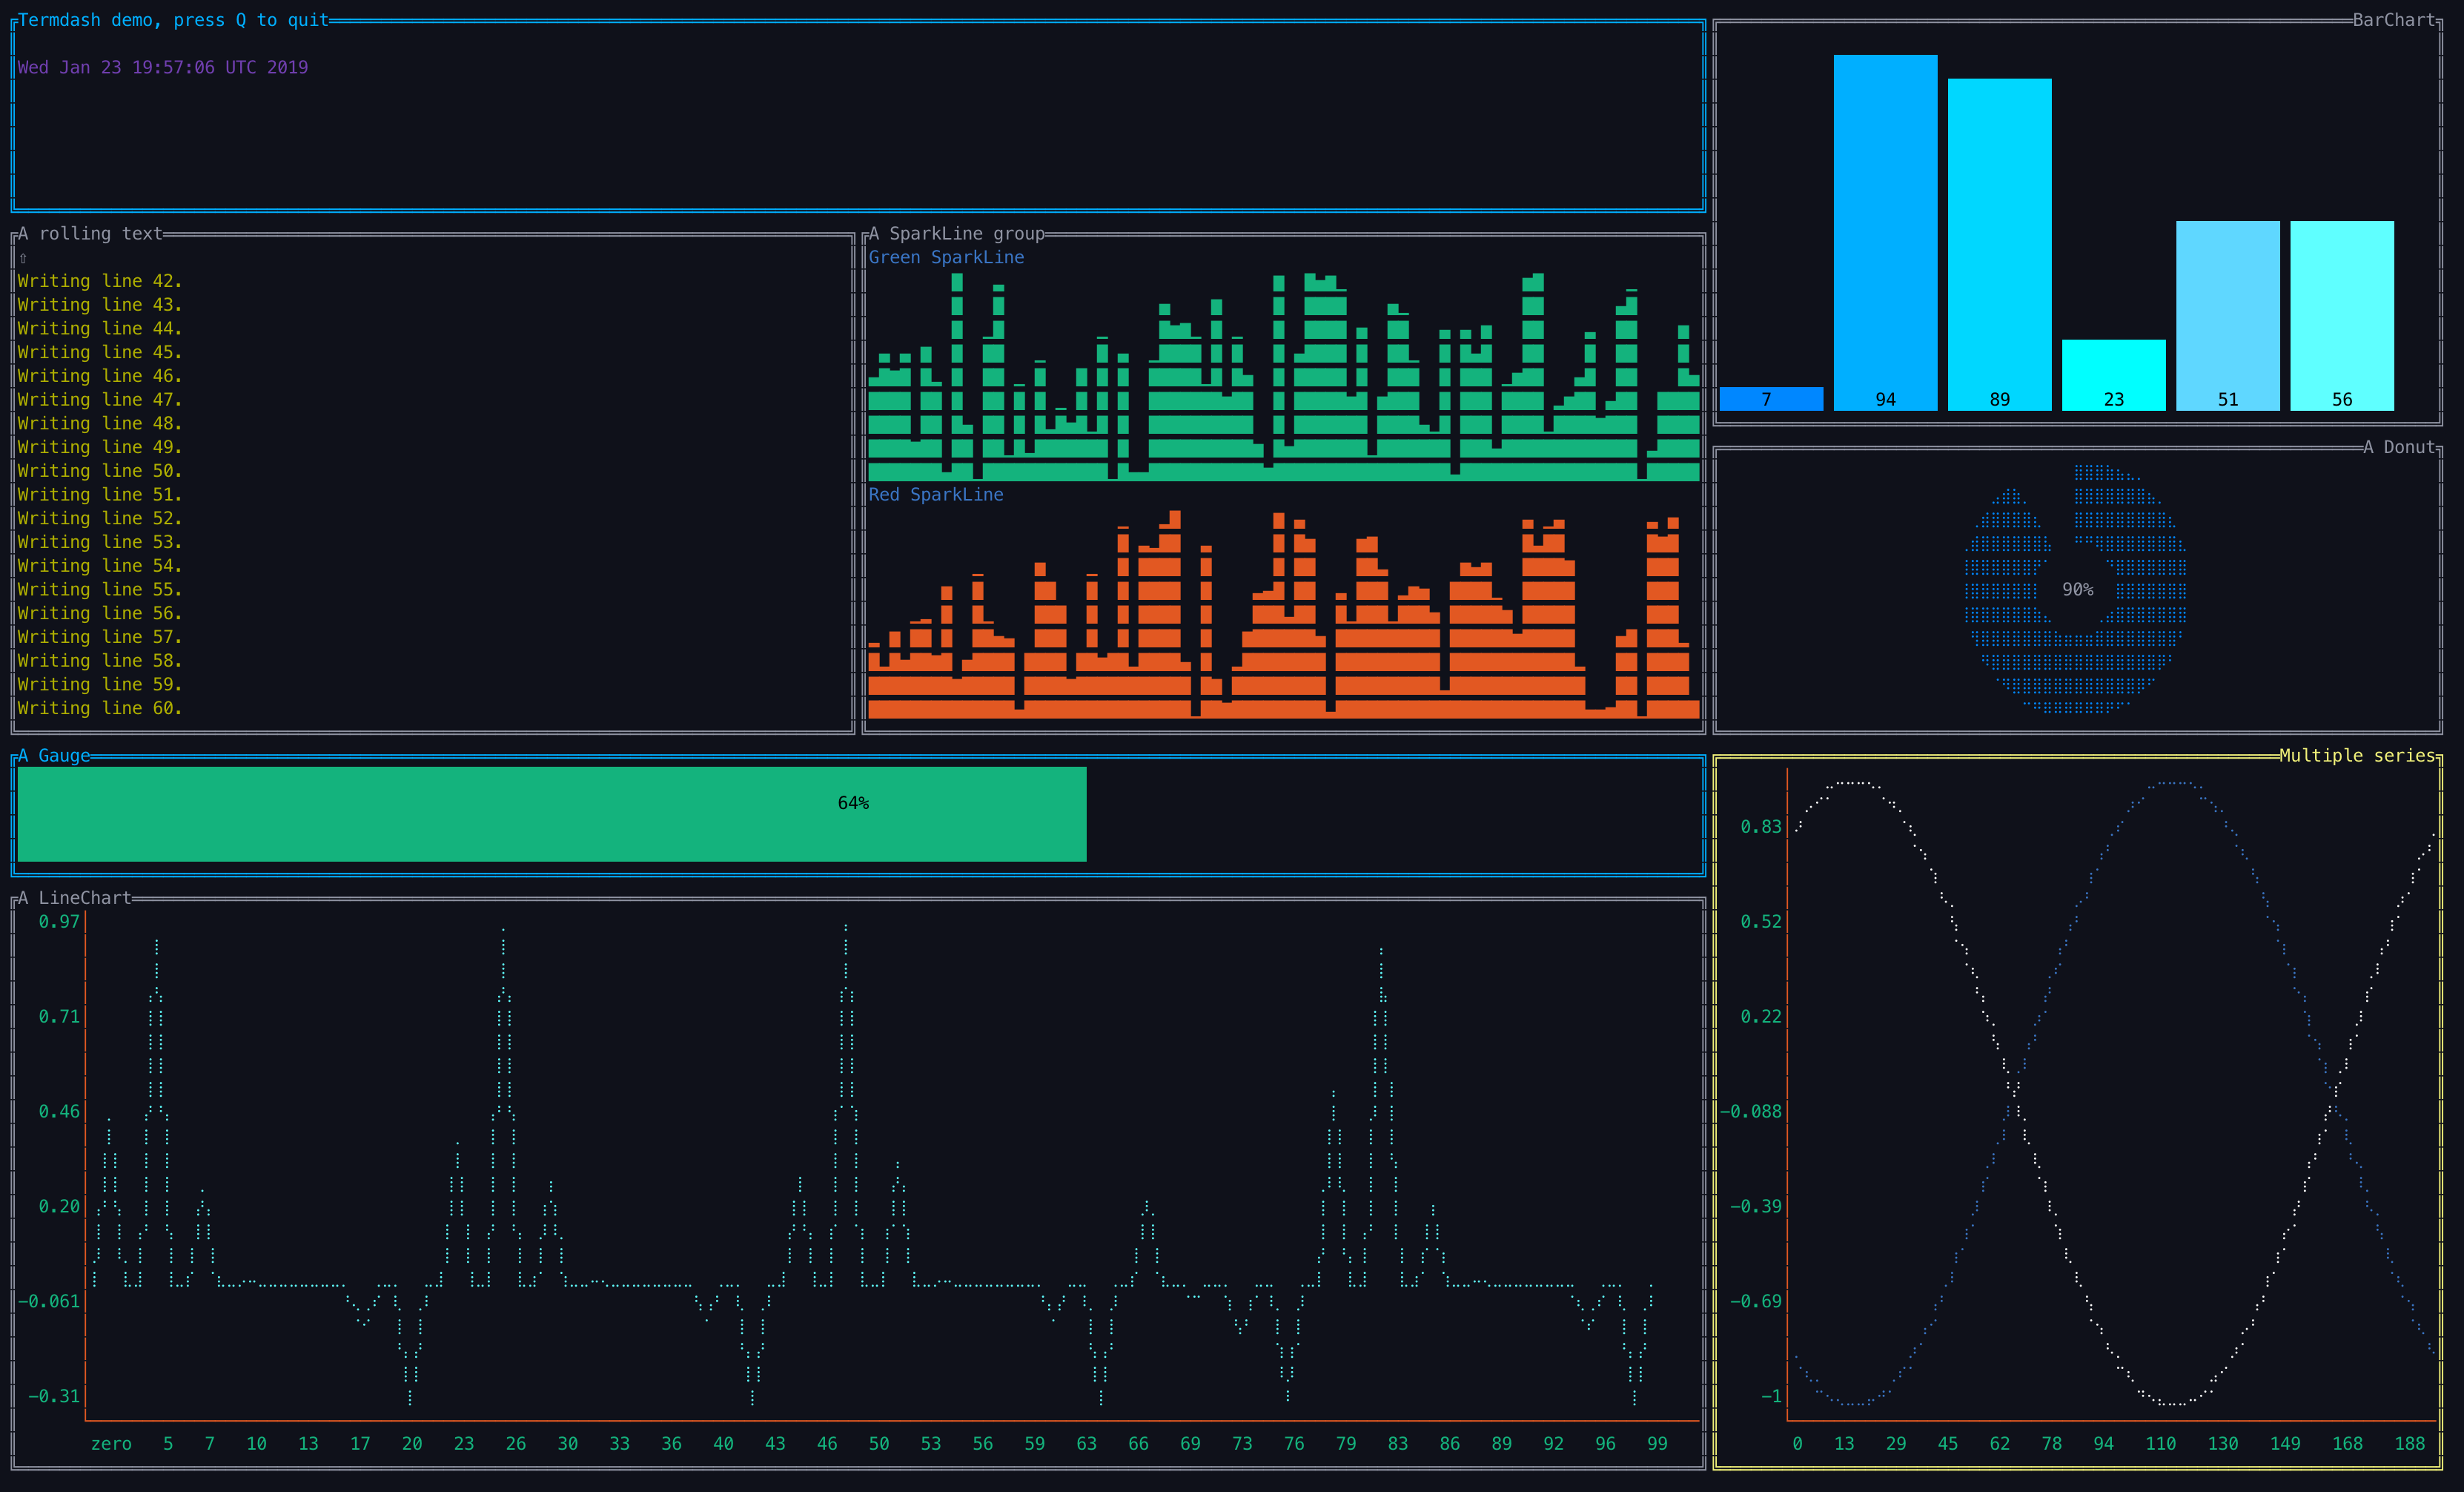Screen dimensions: 2464x1492
Task: Click the bar labeled 51
Action: pos(2227,315)
